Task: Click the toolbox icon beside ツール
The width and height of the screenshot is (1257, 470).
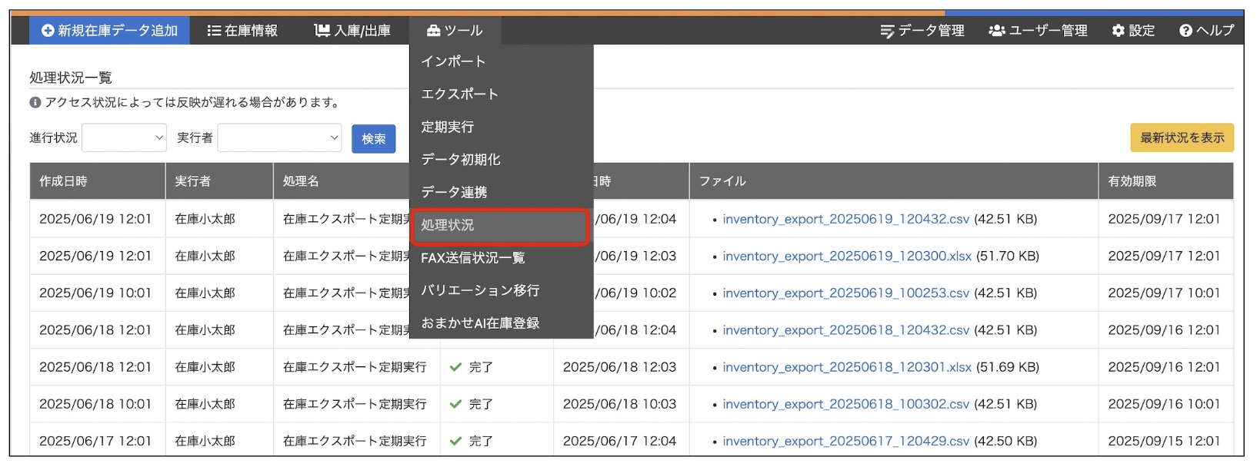Action: click(433, 31)
